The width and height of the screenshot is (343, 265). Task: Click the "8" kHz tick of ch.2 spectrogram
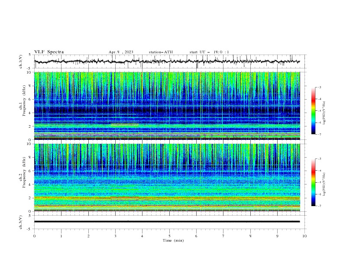point(31,158)
